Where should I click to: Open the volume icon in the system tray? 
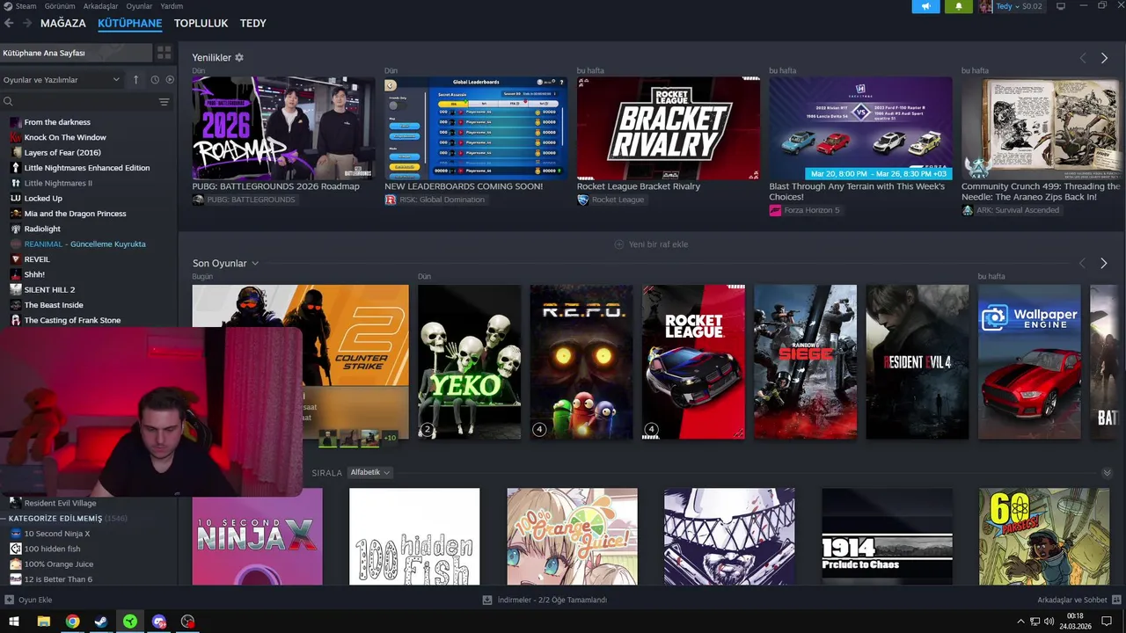click(1049, 622)
